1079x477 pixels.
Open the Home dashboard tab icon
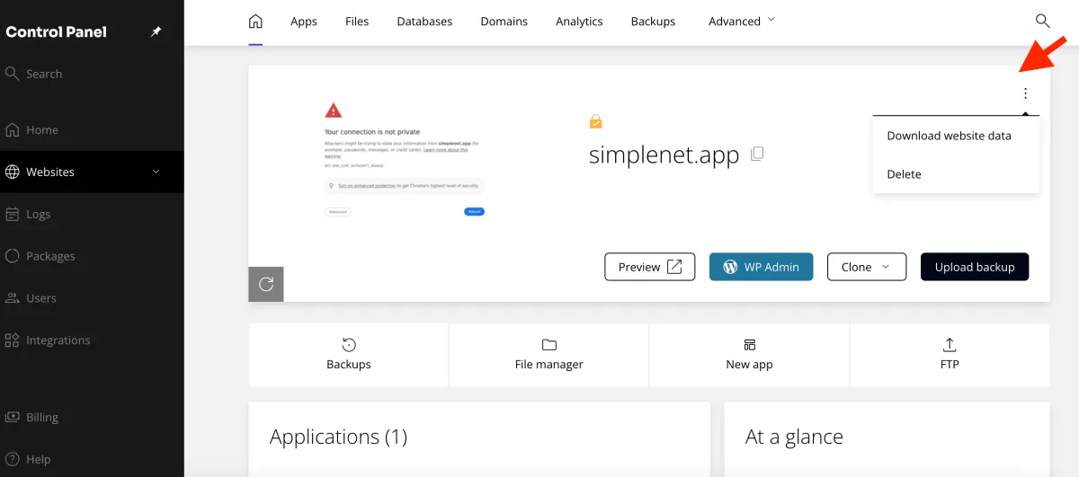pyautogui.click(x=255, y=22)
